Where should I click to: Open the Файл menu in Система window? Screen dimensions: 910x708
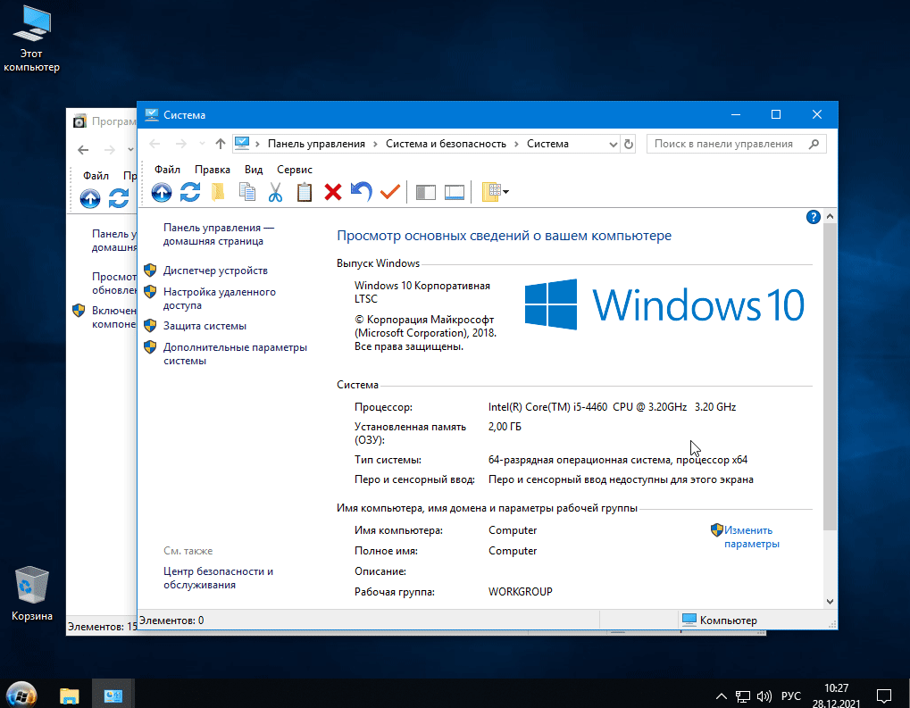click(x=167, y=170)
